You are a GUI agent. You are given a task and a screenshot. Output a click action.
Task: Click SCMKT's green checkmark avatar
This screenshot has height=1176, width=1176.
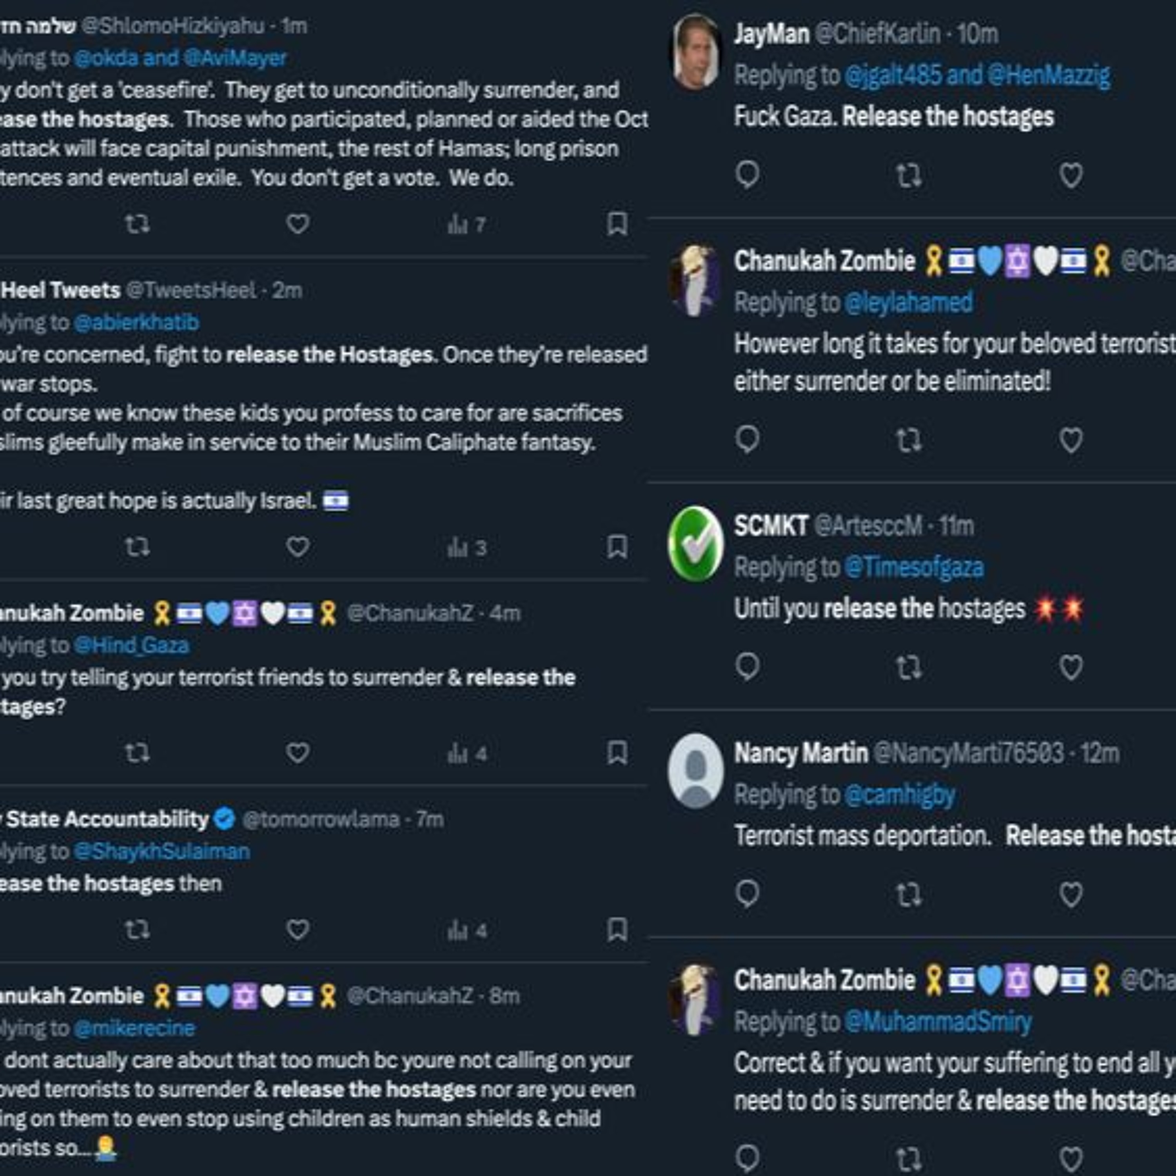coord(695,543)
